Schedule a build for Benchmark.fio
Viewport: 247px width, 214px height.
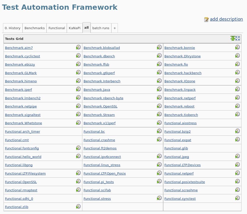pos(237,64)
